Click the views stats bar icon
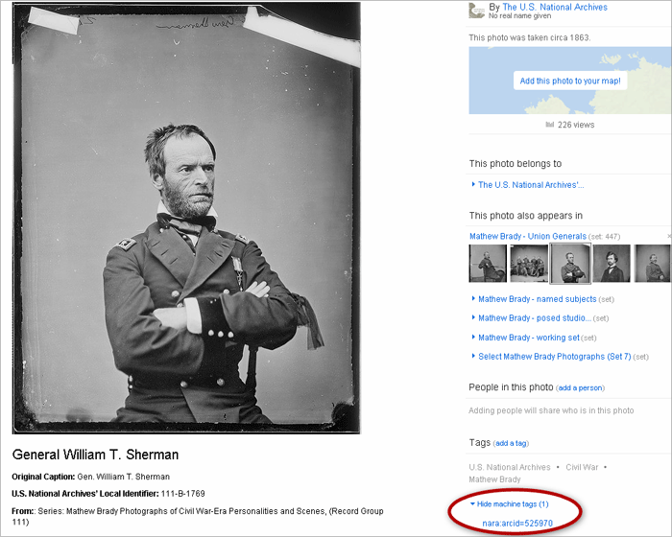The height and width of the screenshot is (537, 672). 549,125
